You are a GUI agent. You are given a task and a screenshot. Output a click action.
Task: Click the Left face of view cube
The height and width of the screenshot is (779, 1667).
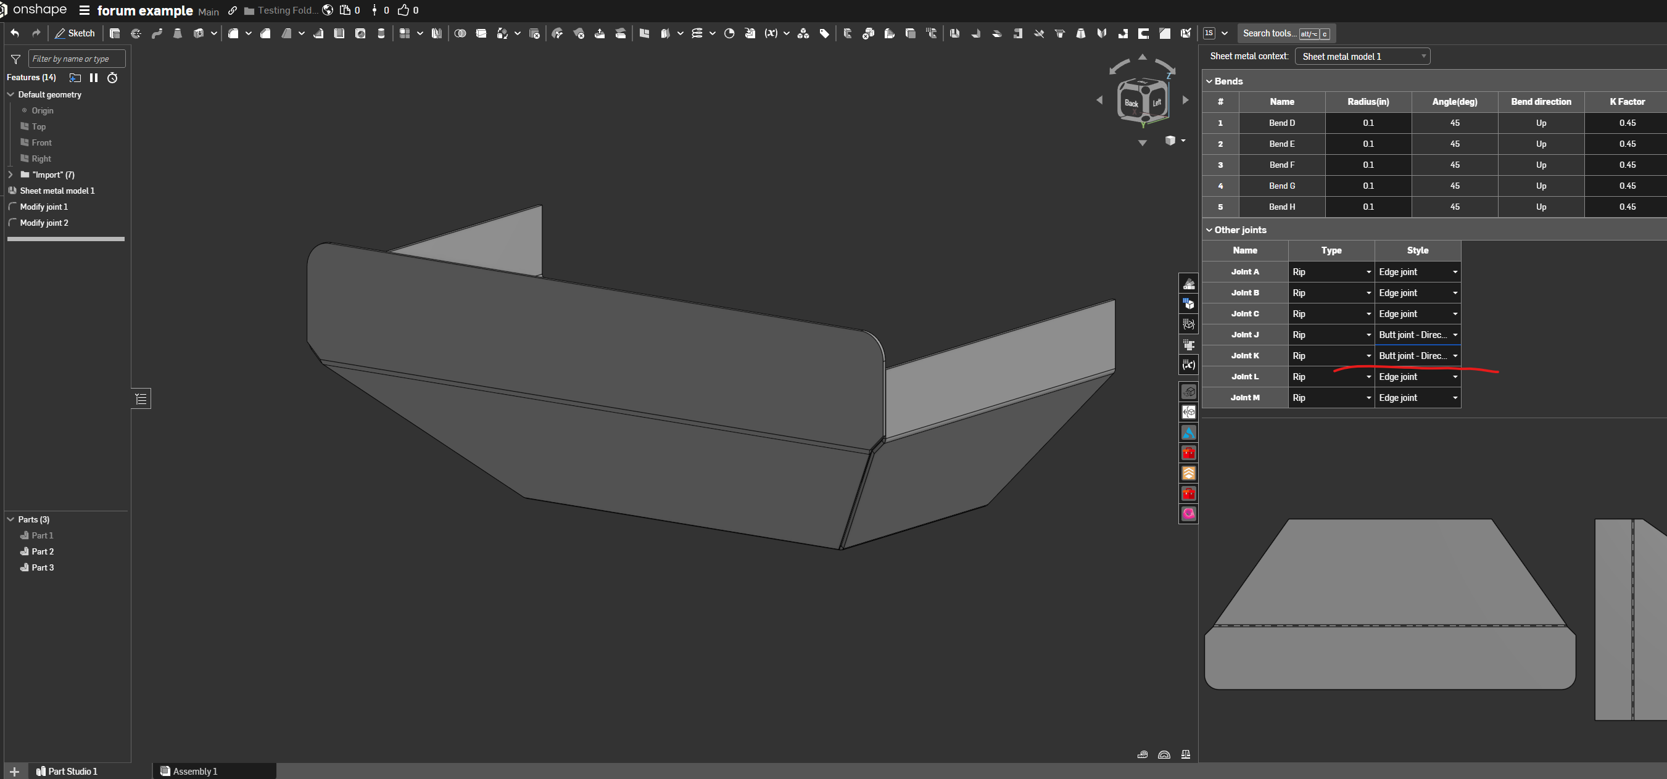click(1157, 102)
